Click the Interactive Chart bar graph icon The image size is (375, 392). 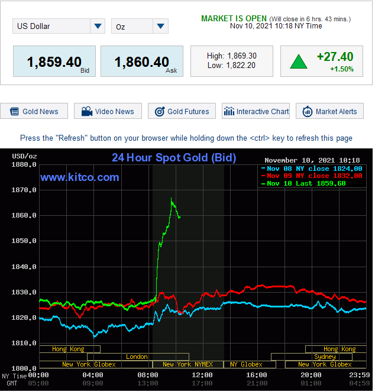(x=229, y=111)
